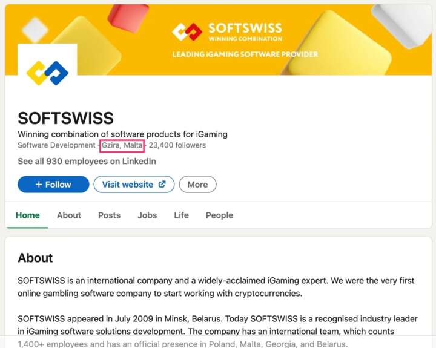Open the Life tab

(x=181, y=215)
